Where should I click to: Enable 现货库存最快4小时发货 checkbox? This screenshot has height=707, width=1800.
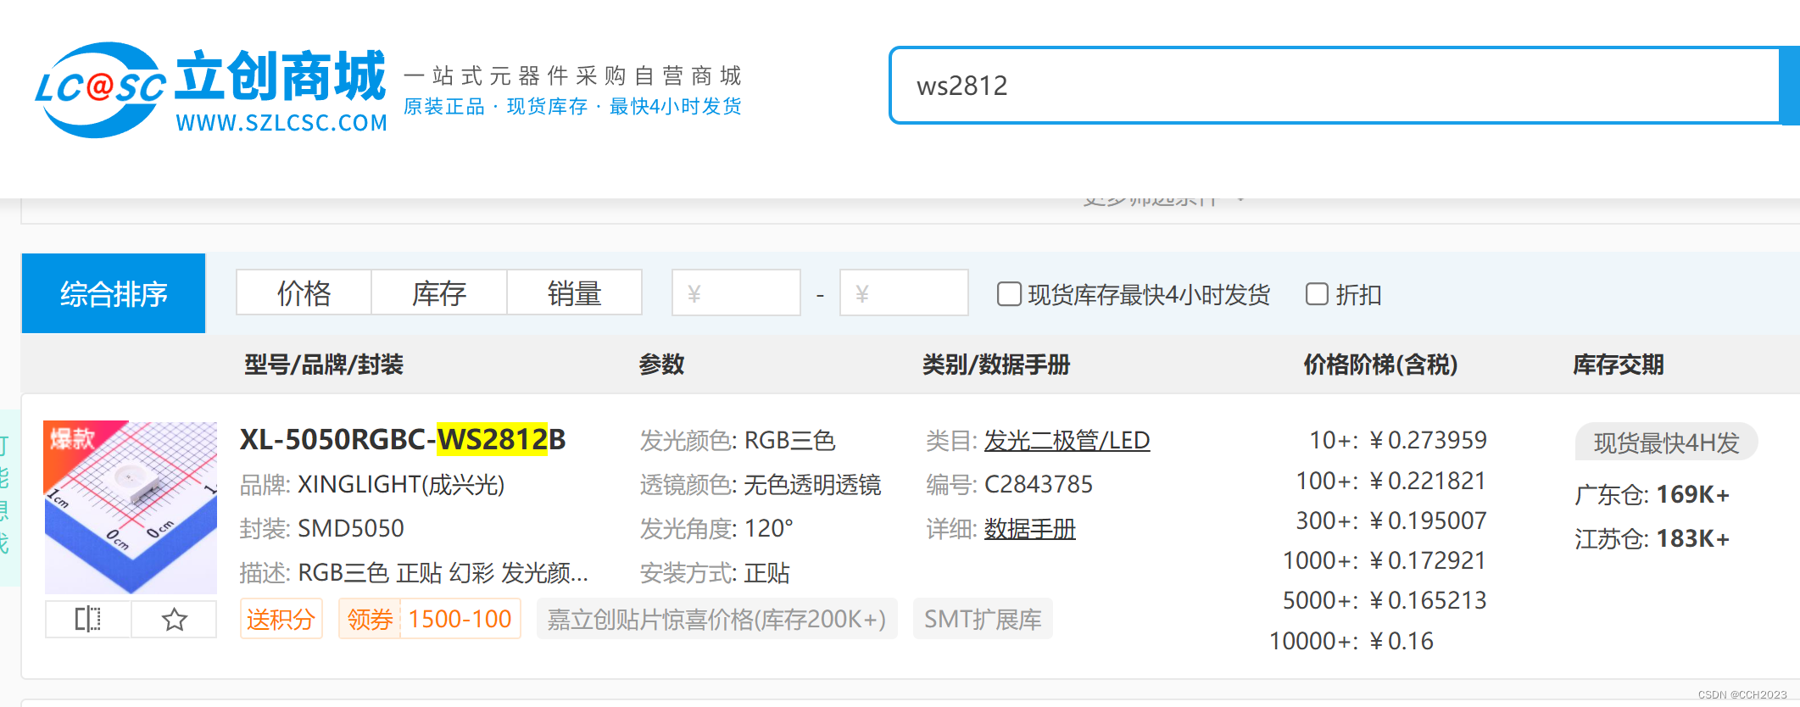pos(1009,294)
